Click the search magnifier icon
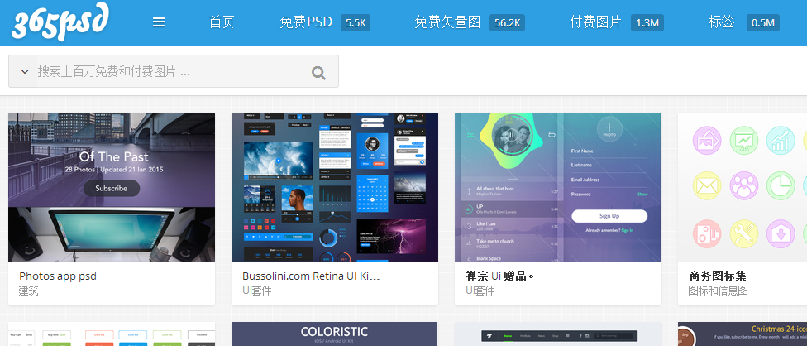 [318, 73]
